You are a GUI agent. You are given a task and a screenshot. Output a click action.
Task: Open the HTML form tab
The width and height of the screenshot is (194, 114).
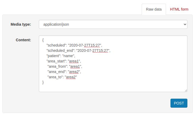pos(179,9)
